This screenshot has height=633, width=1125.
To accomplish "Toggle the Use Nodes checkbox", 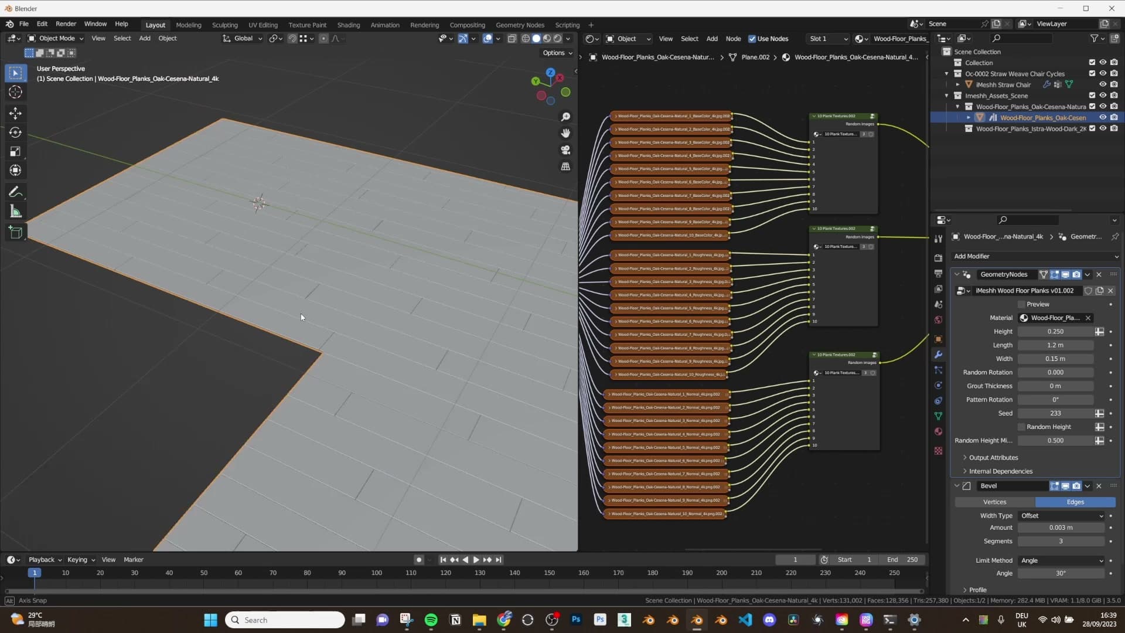I will (x=752, y=39).
